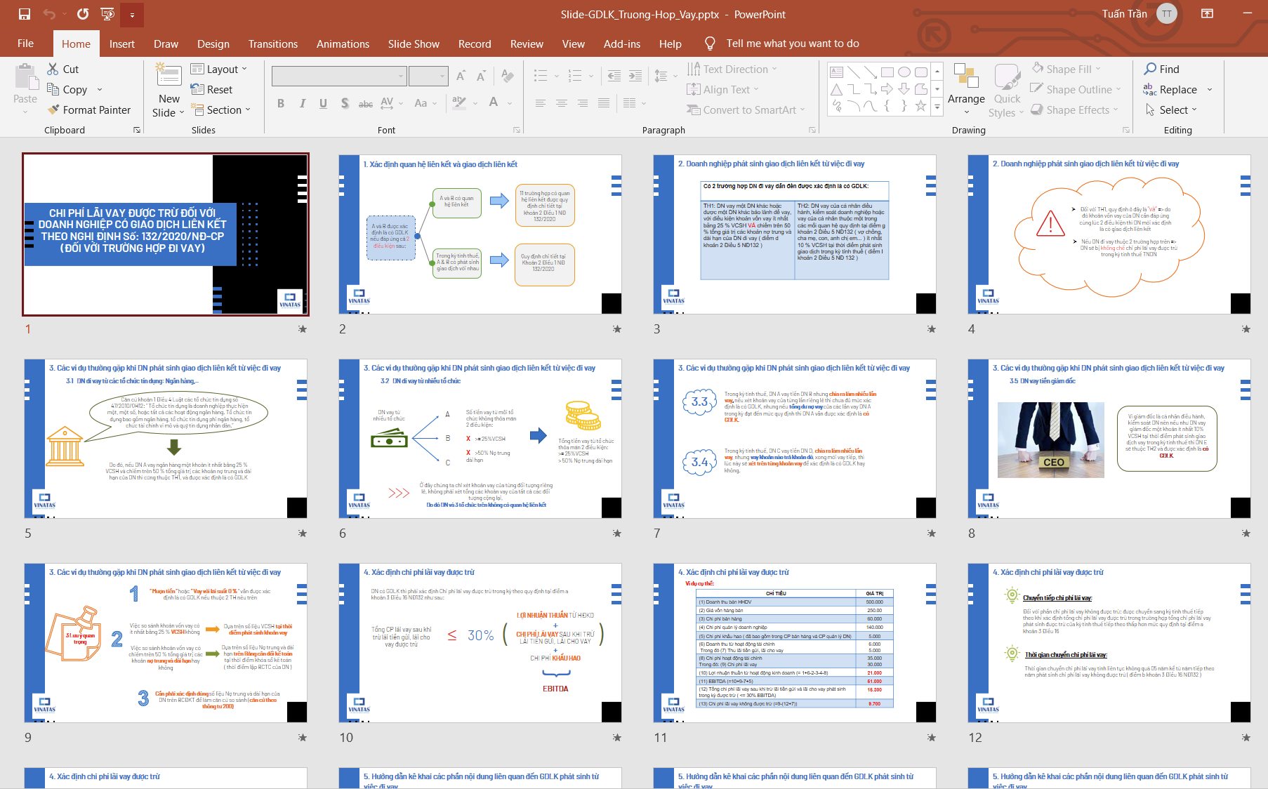Open Shape Fill color options
This screenshot has width=1268, height=789.
1066,69
